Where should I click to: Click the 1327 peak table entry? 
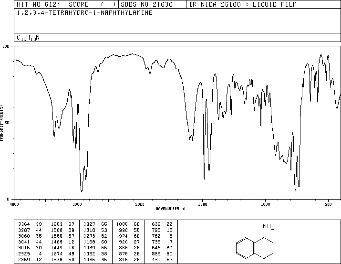[95, 224]
